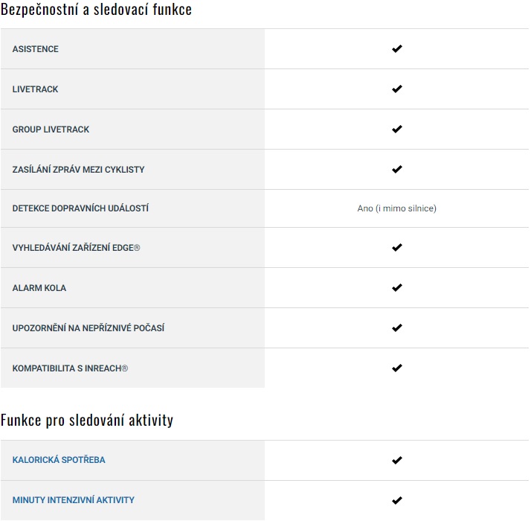Viewport: 531px width, 521px height.
Task: Select the Group LiveTrack label text
Action: click(x=51, y=130)
